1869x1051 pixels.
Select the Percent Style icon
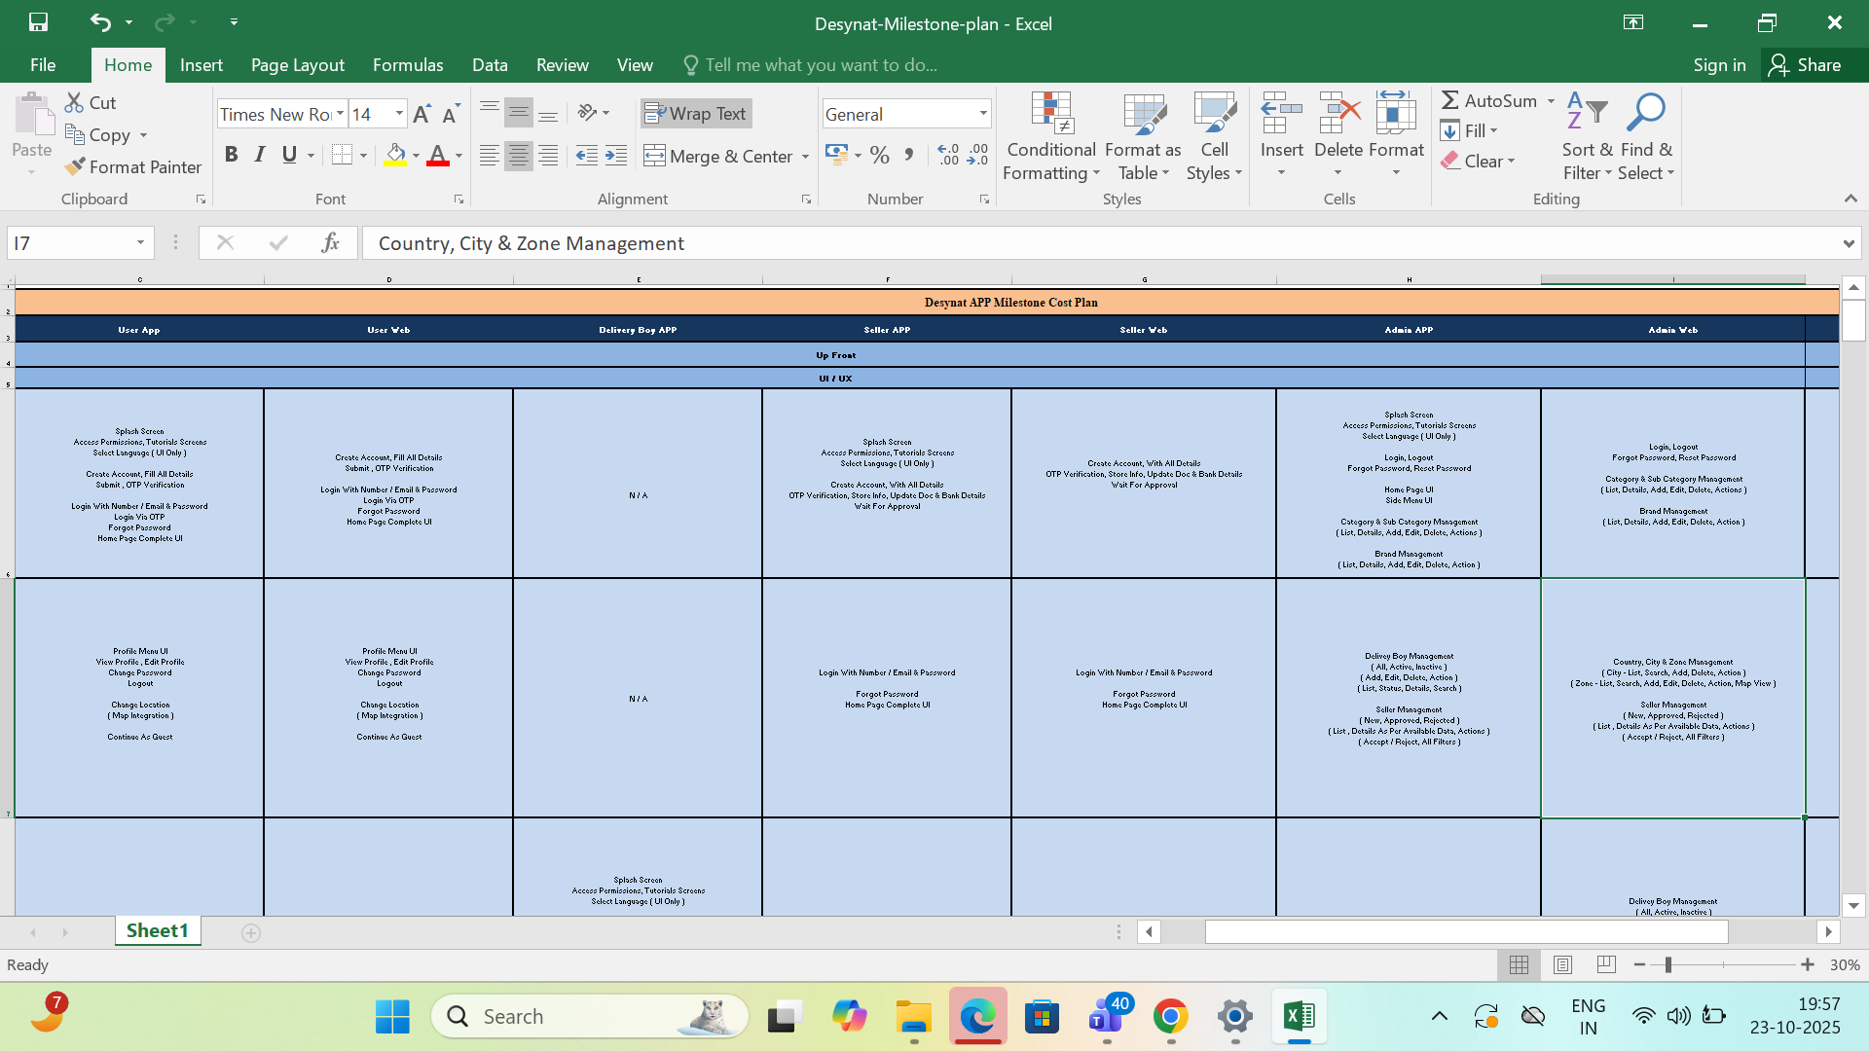pyautogui.click(x=880, y=156)
